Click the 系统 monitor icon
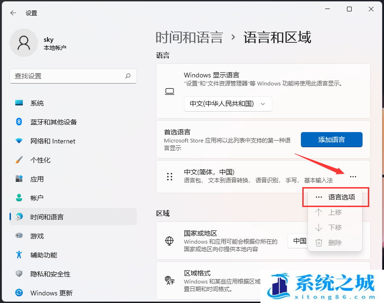 [19, 103]
